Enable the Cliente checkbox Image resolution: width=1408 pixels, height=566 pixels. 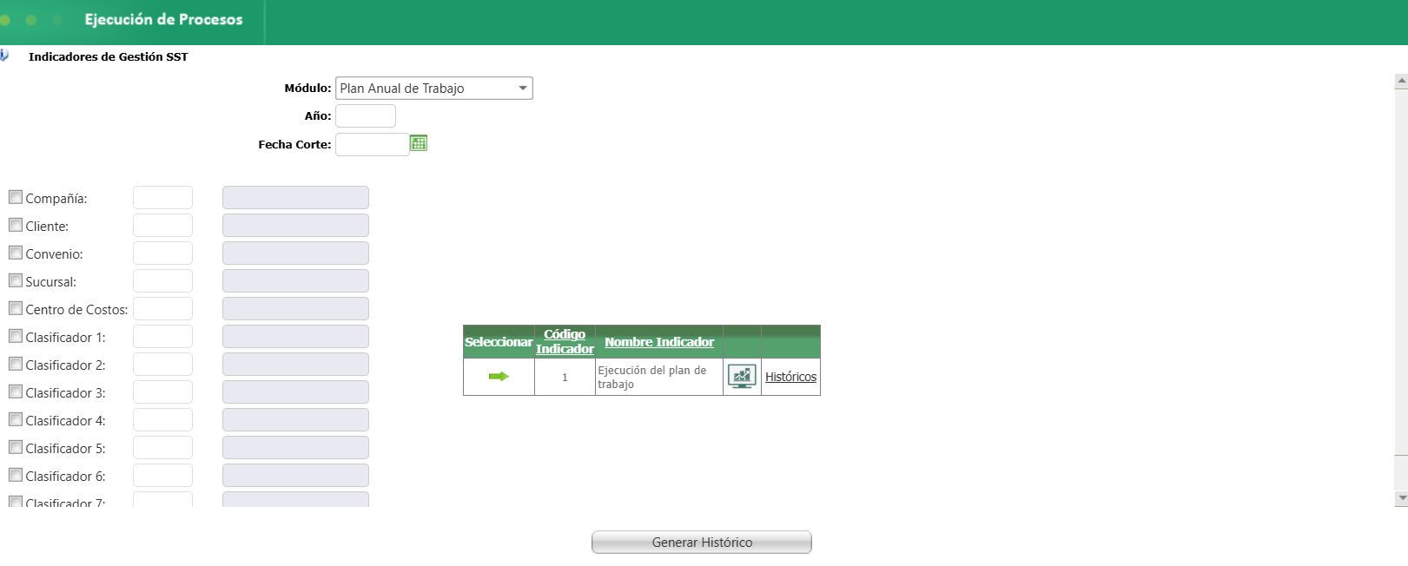pyautogui.click(x=16, y=225)
